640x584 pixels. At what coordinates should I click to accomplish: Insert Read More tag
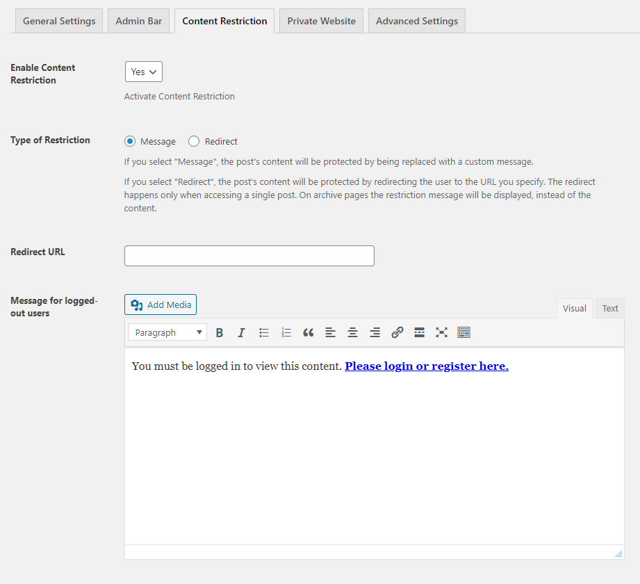pyautogui.click(x=420, y=333)
